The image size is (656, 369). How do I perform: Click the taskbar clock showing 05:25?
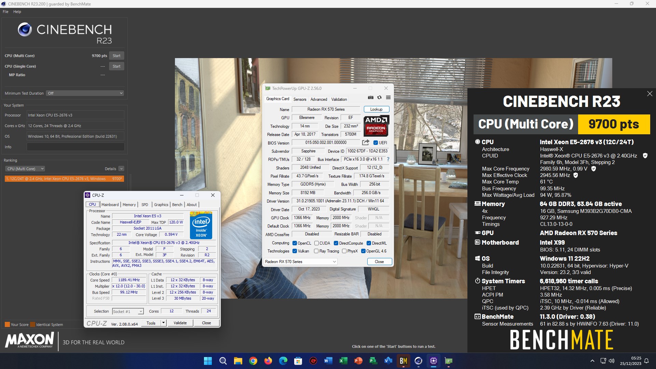pos(631,361)
